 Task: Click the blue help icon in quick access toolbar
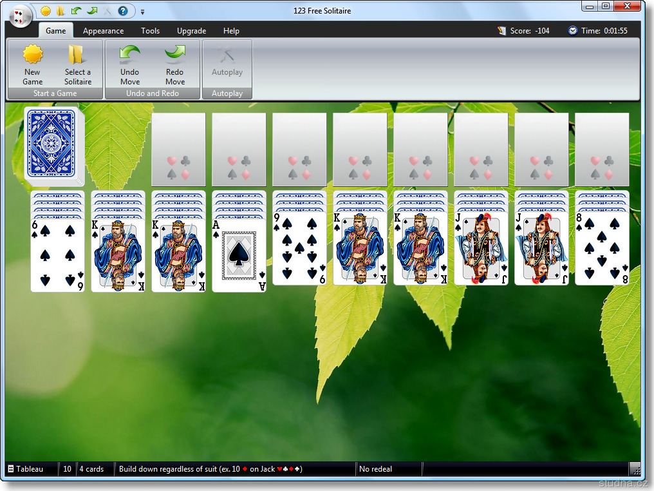[123, 11]
